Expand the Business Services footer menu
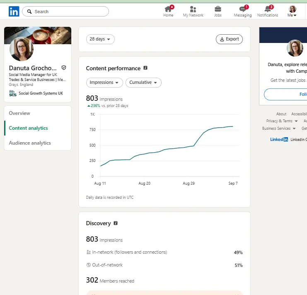The width and height of the screenshot is (307, 295). tap(279, 128)
